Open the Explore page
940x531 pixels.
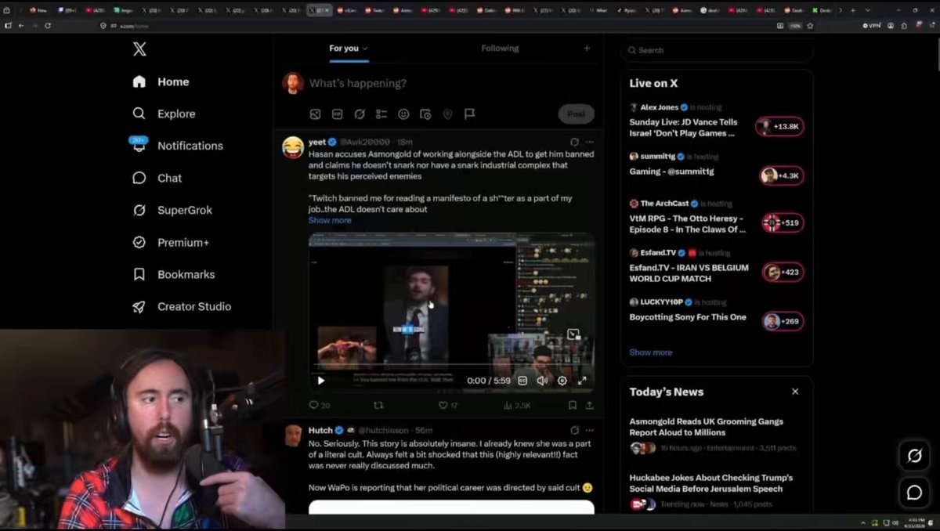click(x=164, y=114)
